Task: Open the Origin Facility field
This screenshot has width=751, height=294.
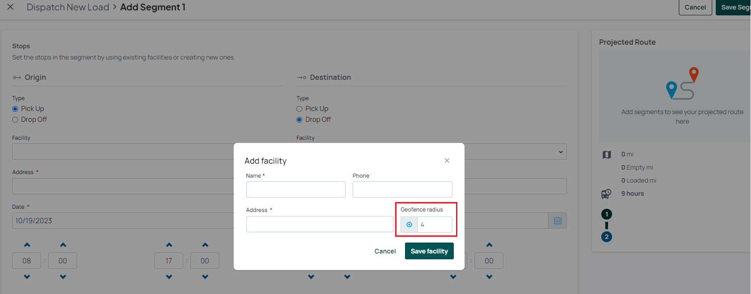Action: (123, 152)
